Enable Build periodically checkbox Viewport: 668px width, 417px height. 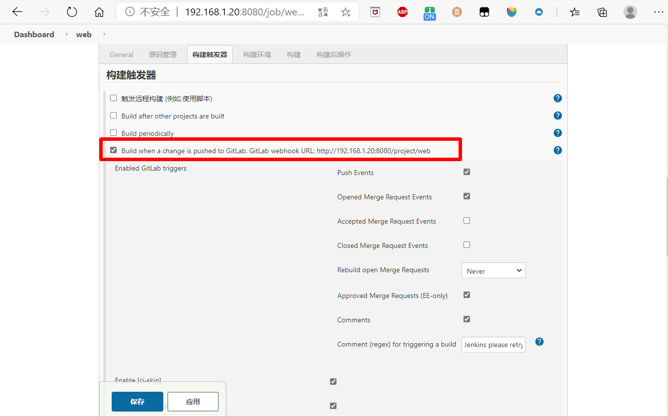click(x=113, y=133)
